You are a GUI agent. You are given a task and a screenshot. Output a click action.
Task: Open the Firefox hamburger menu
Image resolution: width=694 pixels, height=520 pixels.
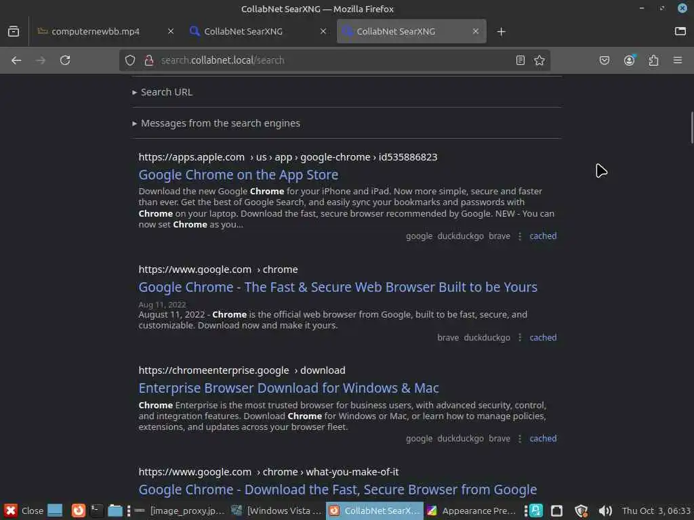(x=678, y=60)
